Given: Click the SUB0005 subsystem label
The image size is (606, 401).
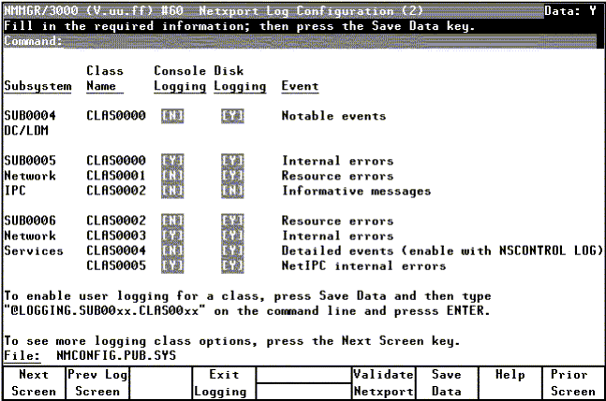Looking at the screenshot, I should point(30,160).
